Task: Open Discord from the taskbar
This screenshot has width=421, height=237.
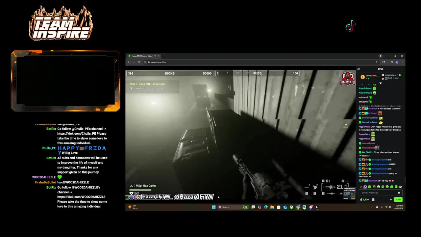Action: coord(311,207)
